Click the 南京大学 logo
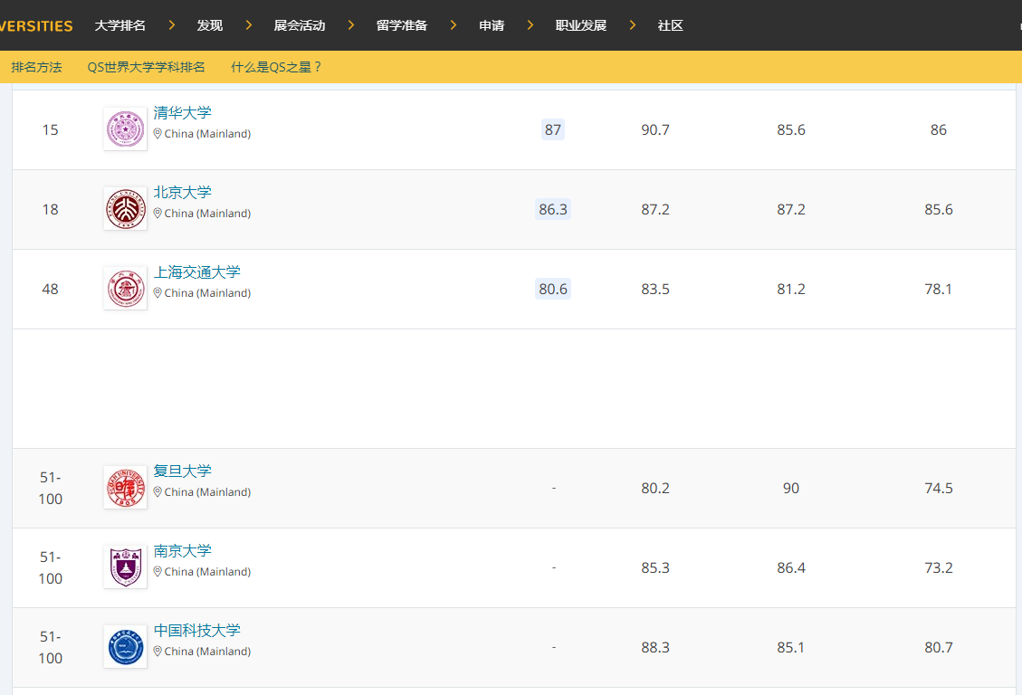 125,566
